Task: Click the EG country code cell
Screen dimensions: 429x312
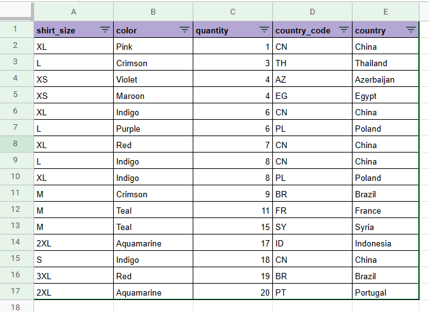Action: click(313, 95)
